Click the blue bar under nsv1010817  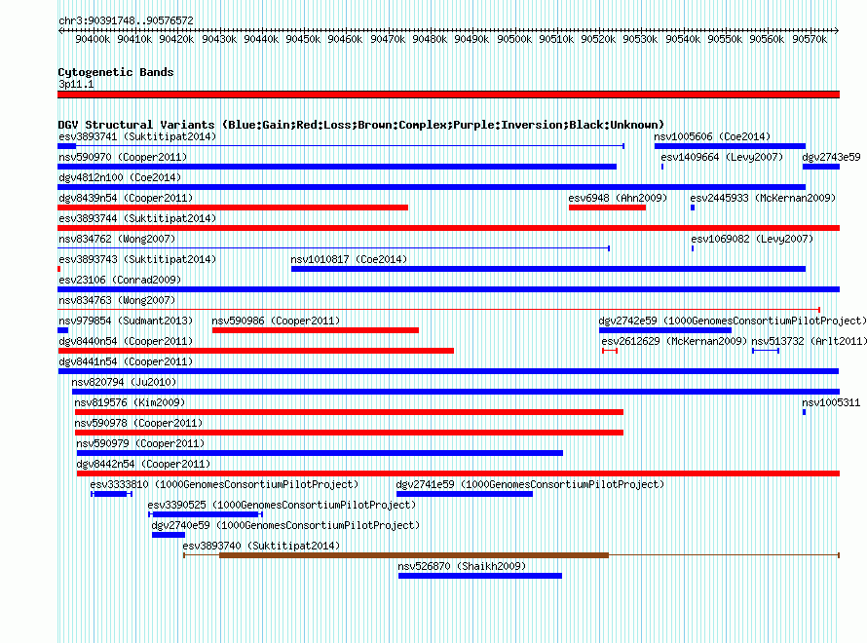click(547, 269)
